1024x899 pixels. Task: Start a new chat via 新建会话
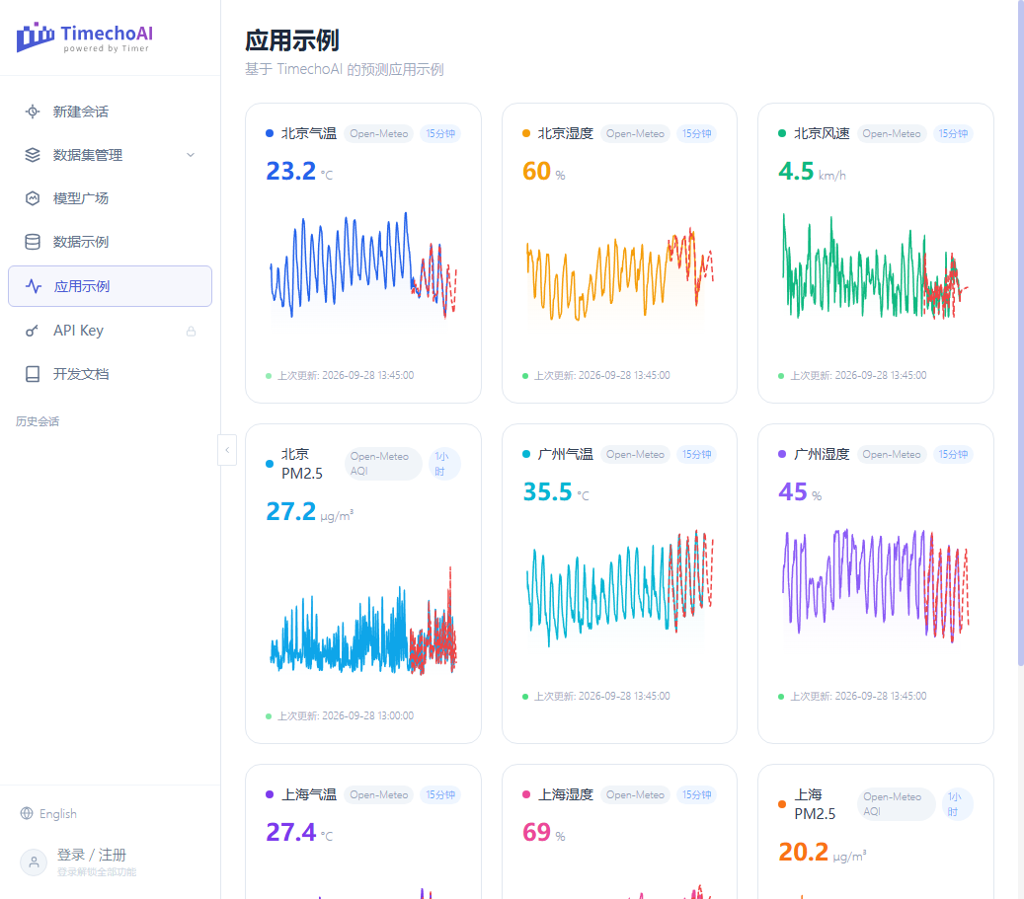[x=110, y=112]
